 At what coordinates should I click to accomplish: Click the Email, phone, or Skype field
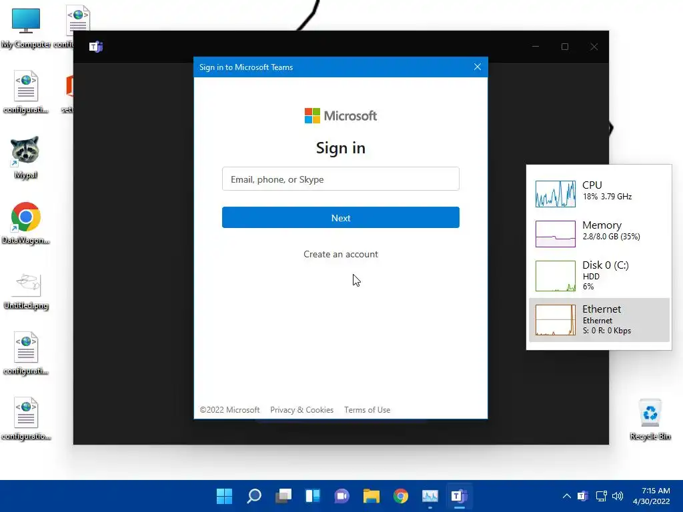coord(340,179)
